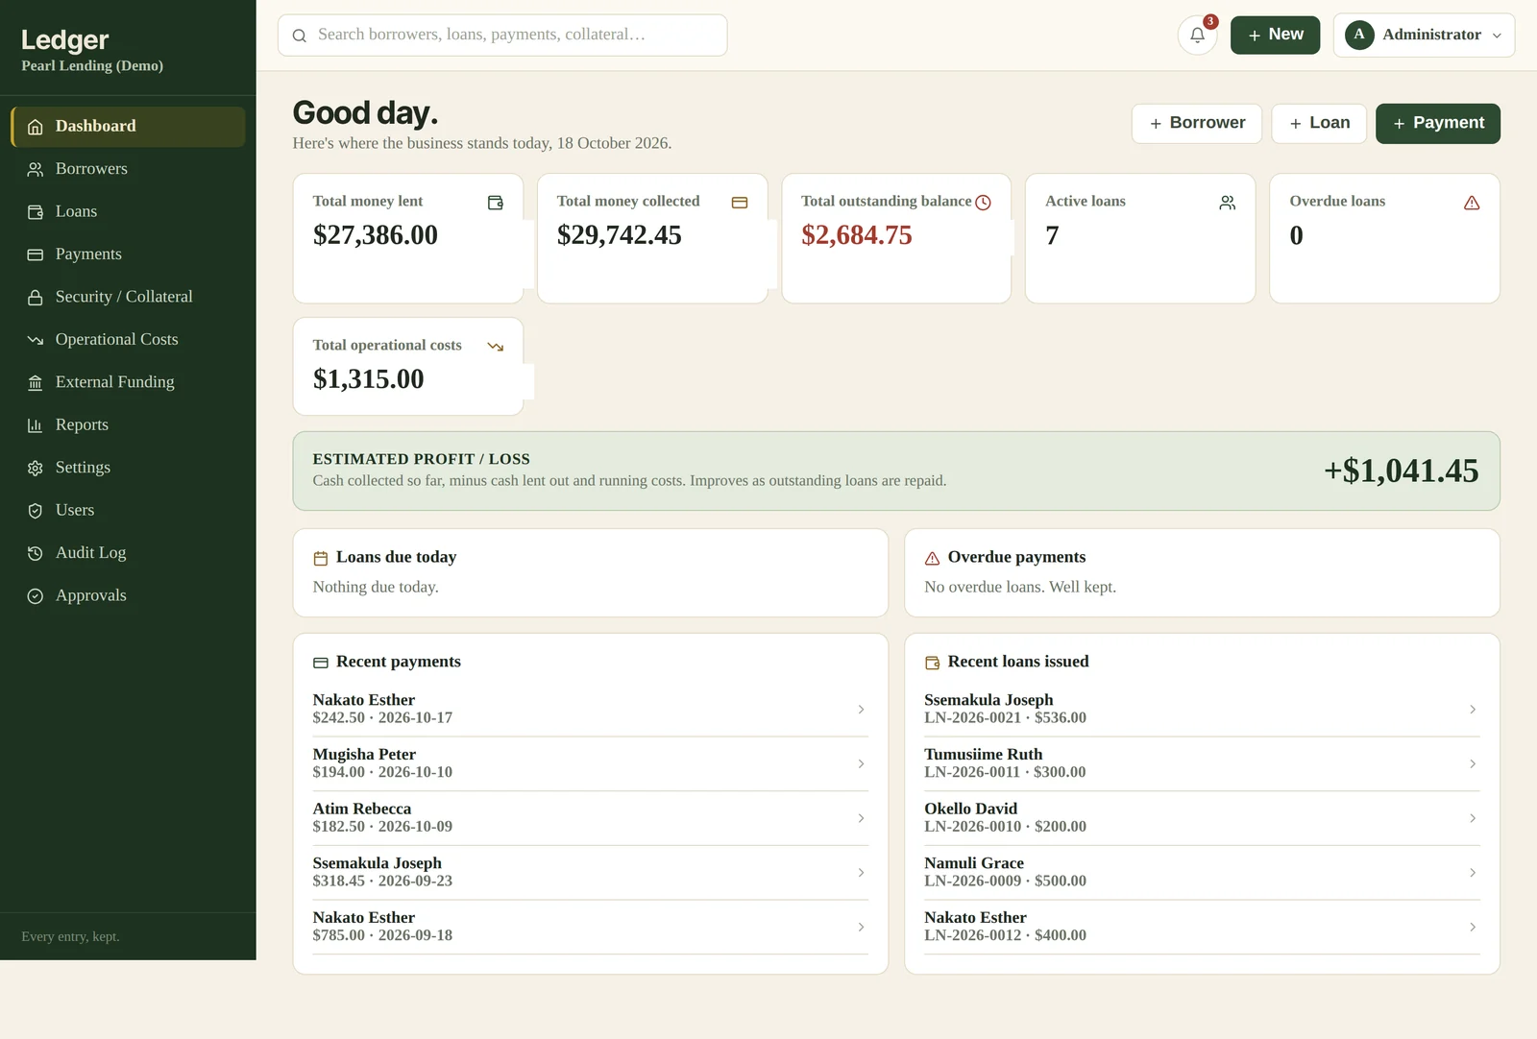1537x1039 pixels.
Task: Open Payments in the sidebar
Action: 128,254
